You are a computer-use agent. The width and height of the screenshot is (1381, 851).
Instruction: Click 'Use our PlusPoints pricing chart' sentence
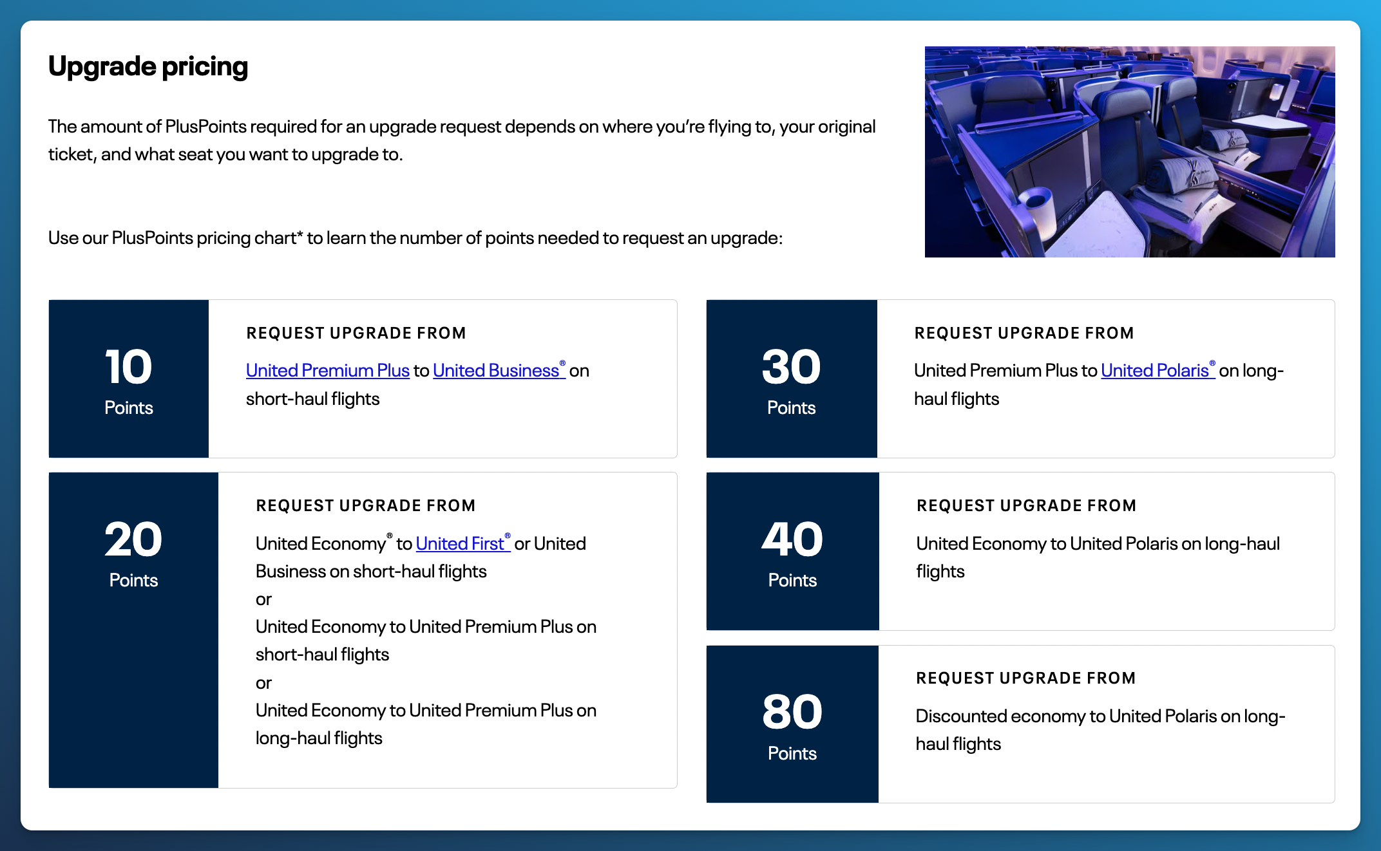[415, 238]
